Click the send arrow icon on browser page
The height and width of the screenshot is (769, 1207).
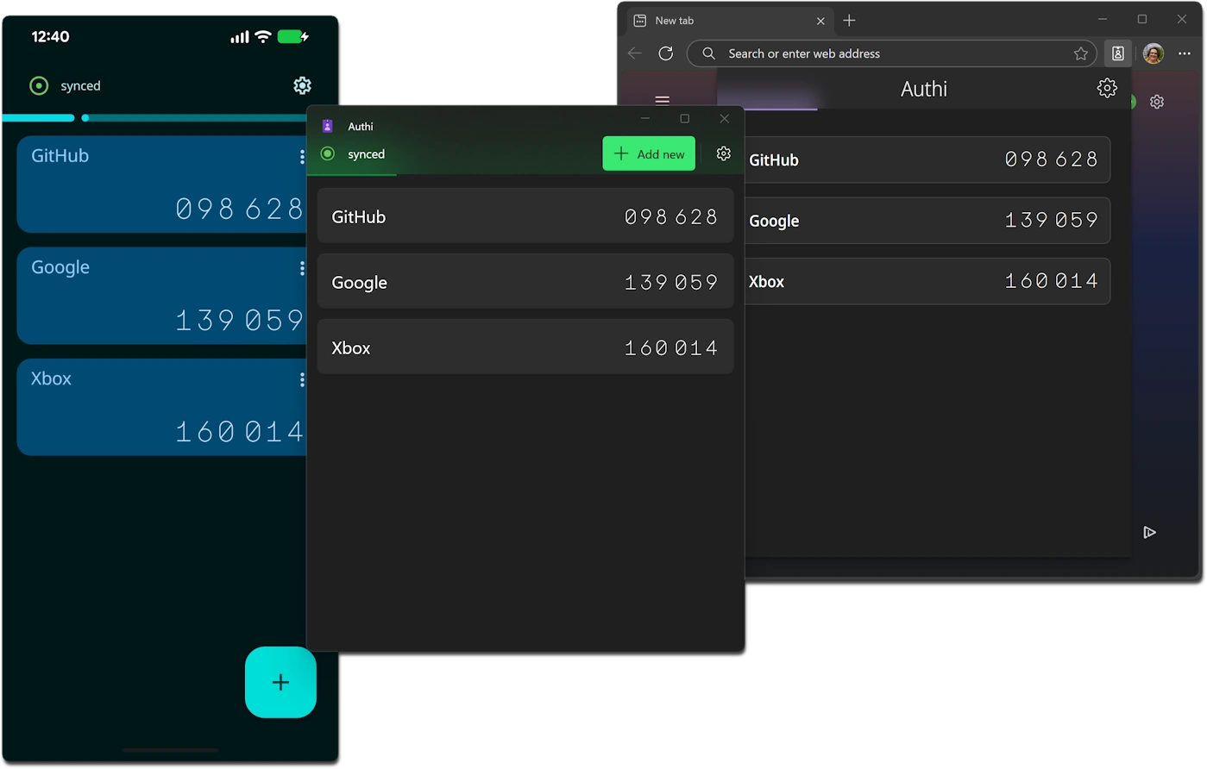(1149, 532)
